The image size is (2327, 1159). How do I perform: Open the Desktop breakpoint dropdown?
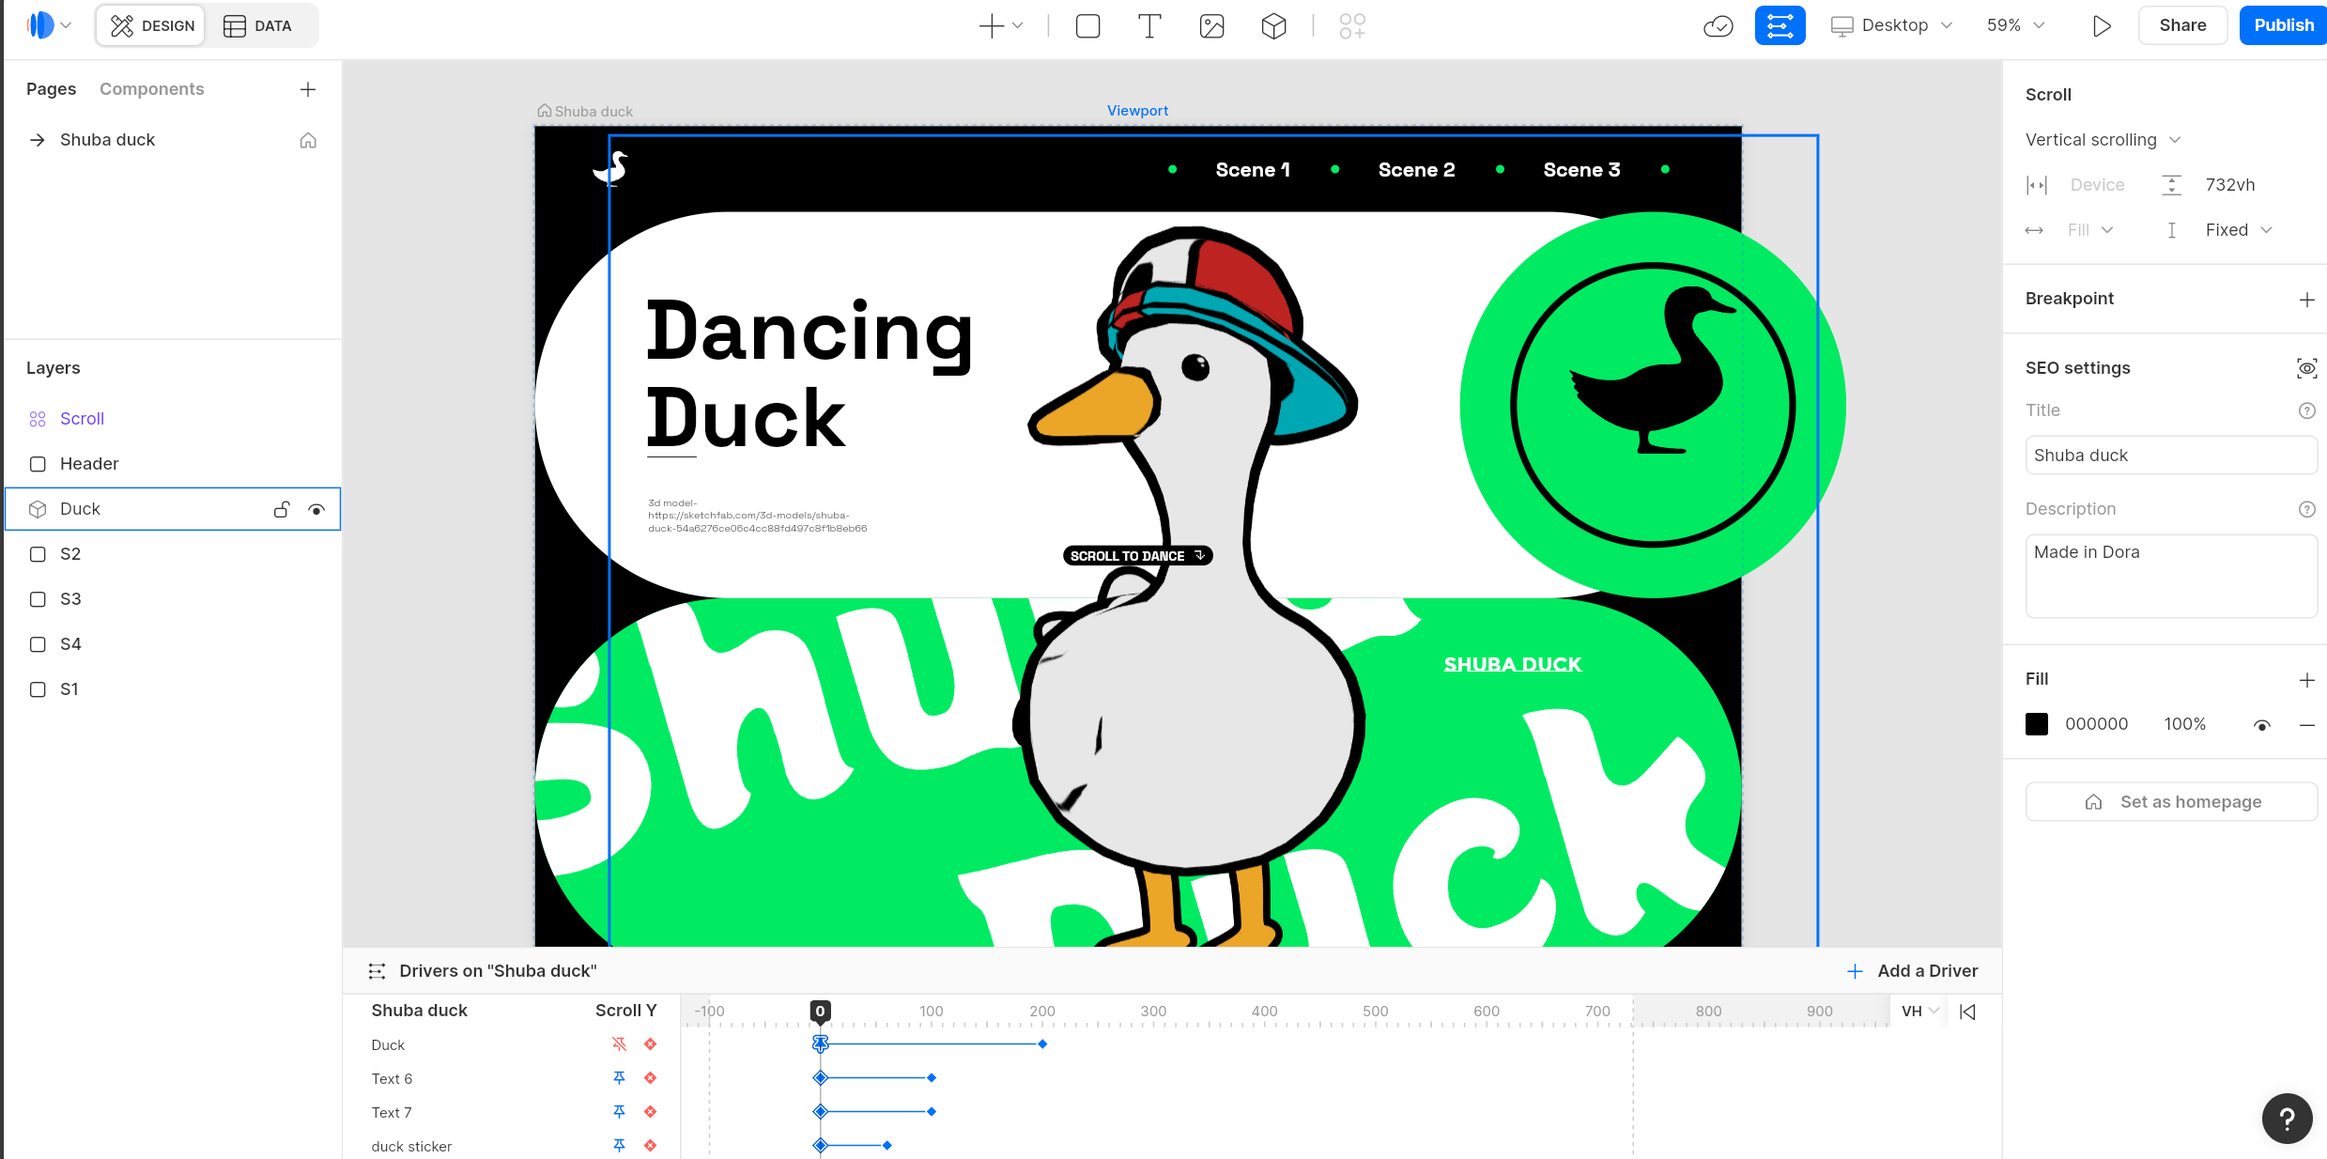tap(1892, 26)
